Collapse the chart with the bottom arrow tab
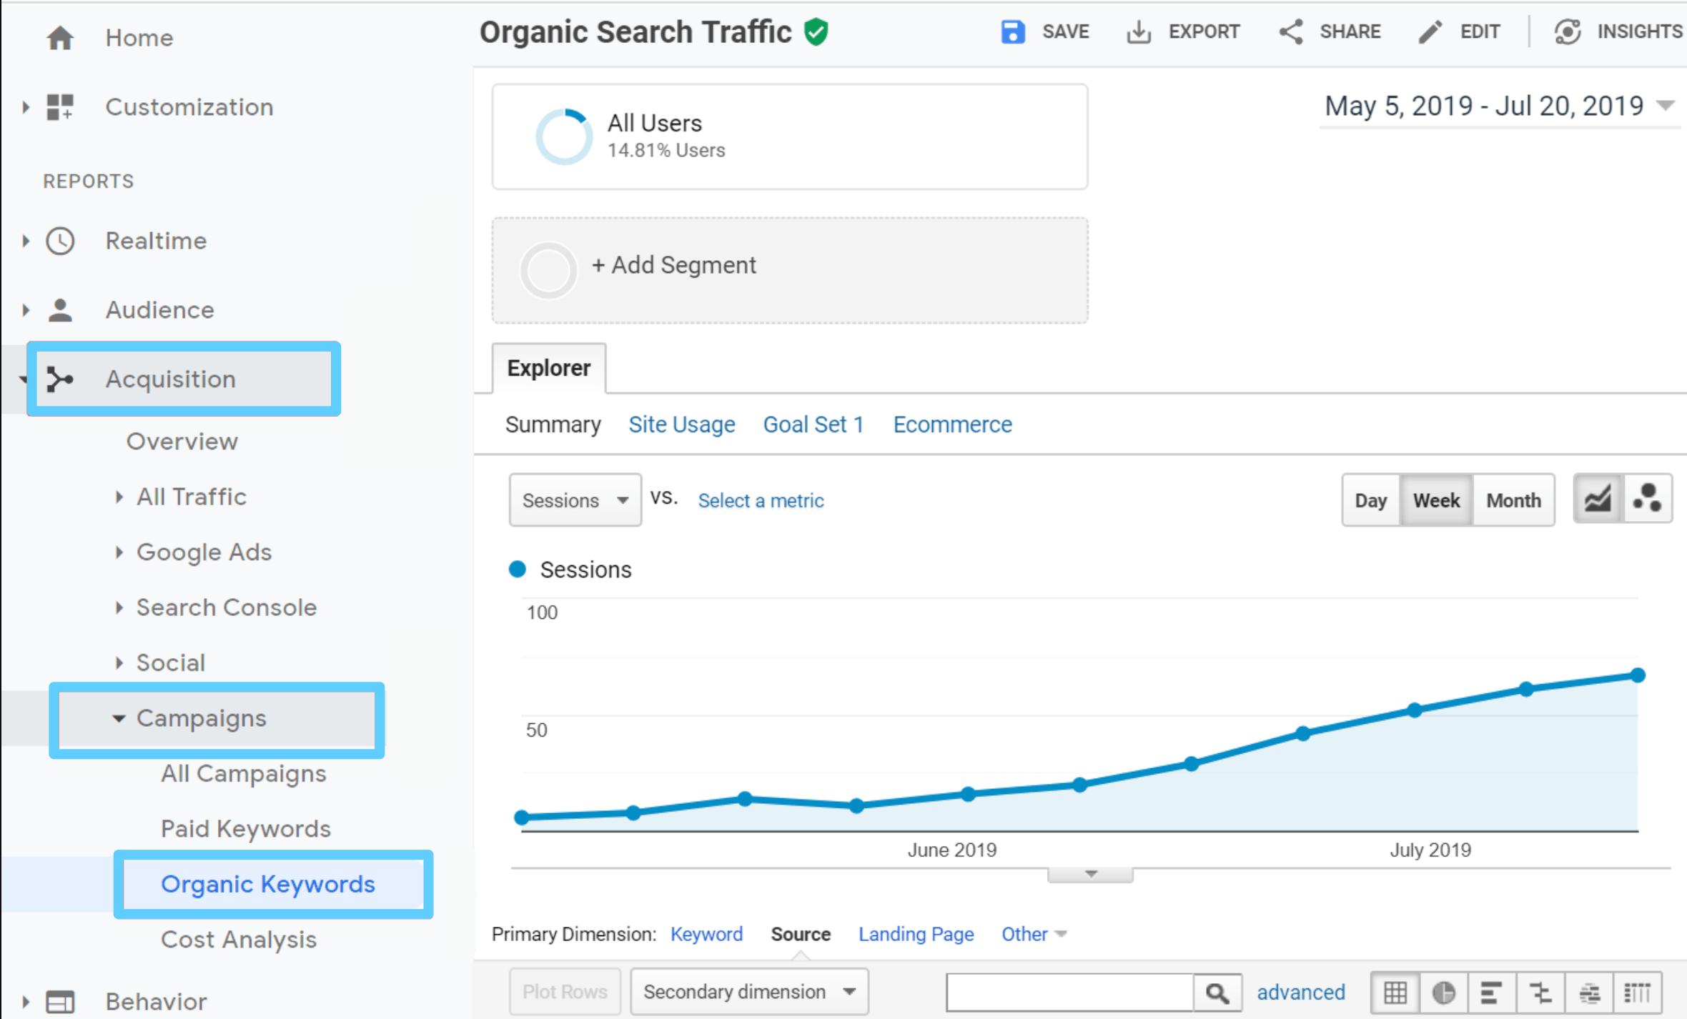 coord(1091,875)
